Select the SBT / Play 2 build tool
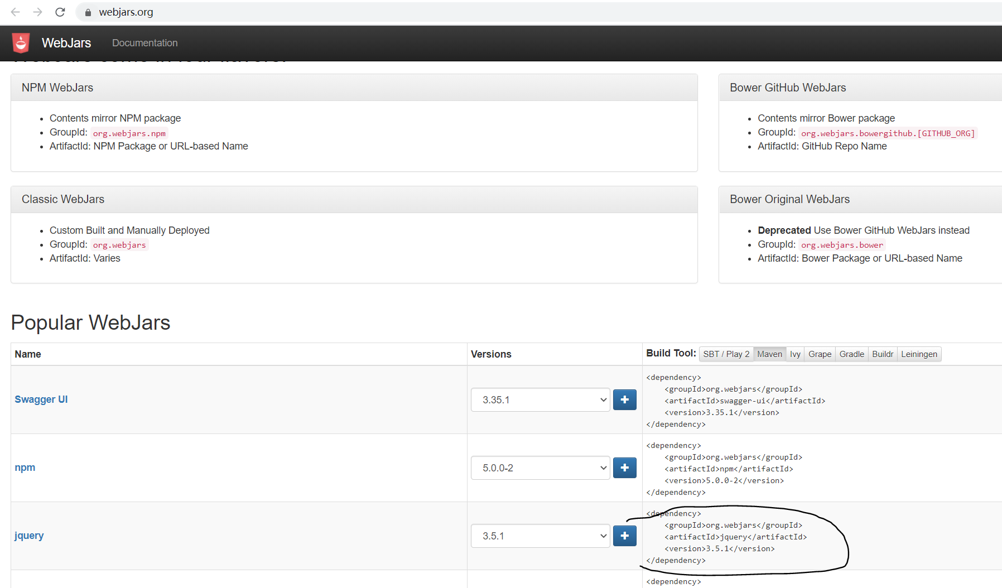The height and width of the screenshot is (588, 1002). [726, 354]
